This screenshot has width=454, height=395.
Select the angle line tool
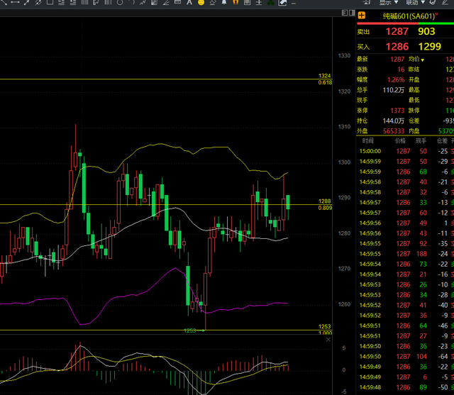pos(166,2)
